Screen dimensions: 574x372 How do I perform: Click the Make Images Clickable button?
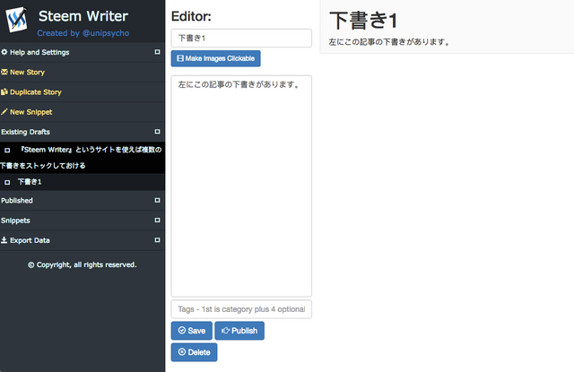click(215, 58)
